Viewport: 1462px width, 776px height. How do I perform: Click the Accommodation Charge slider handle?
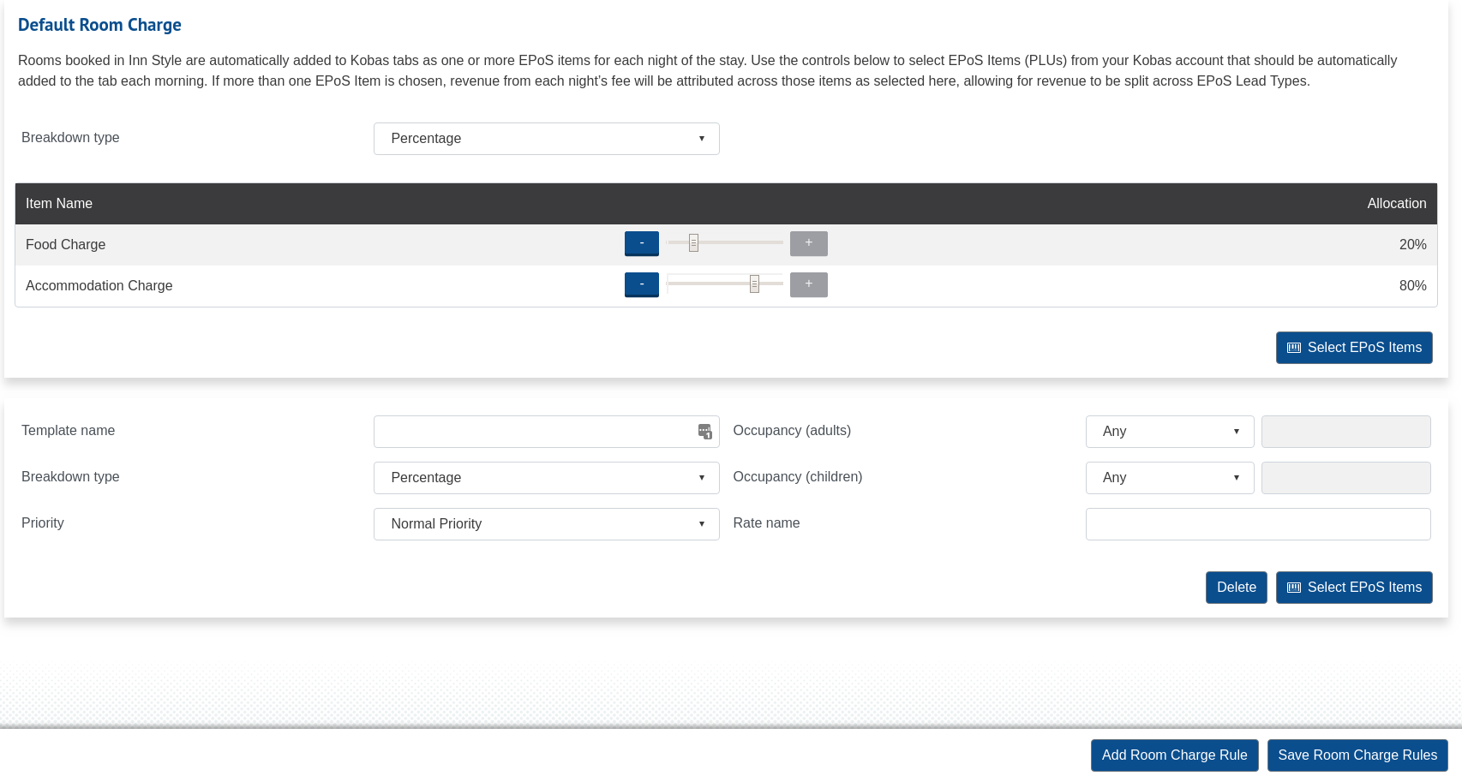[754, 284]
